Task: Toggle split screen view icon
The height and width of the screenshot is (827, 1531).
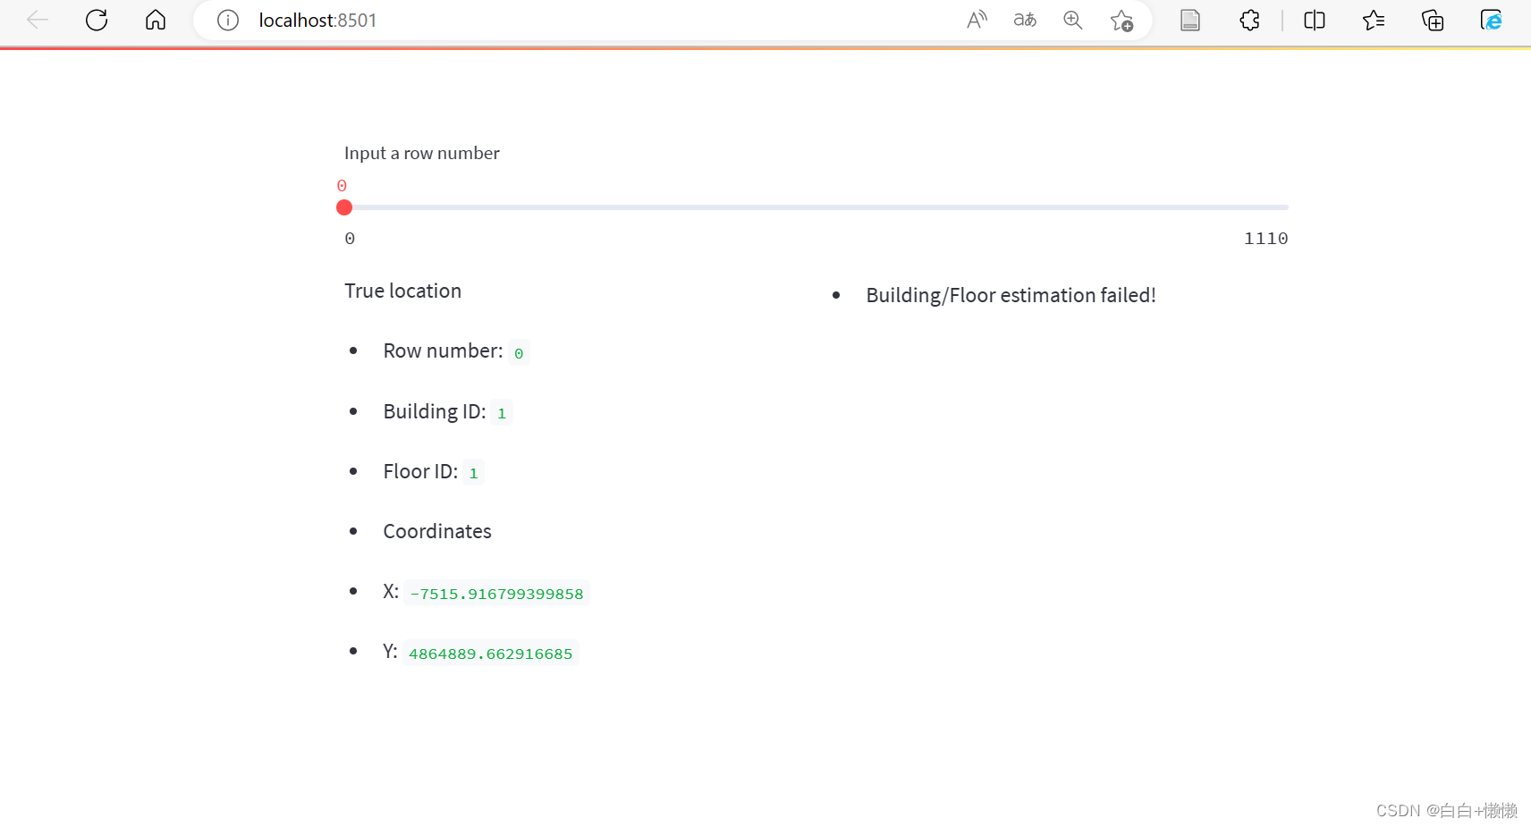Action: (x=1315, y=20)
